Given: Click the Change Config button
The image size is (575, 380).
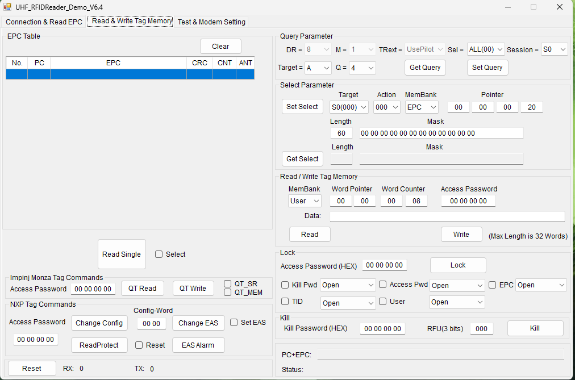Looking at the screenshot, I should pos(99,323).
